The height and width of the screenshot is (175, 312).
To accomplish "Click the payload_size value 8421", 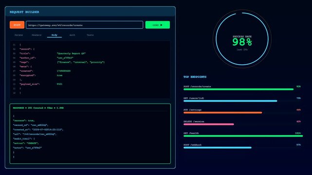I will pos(59,84).
